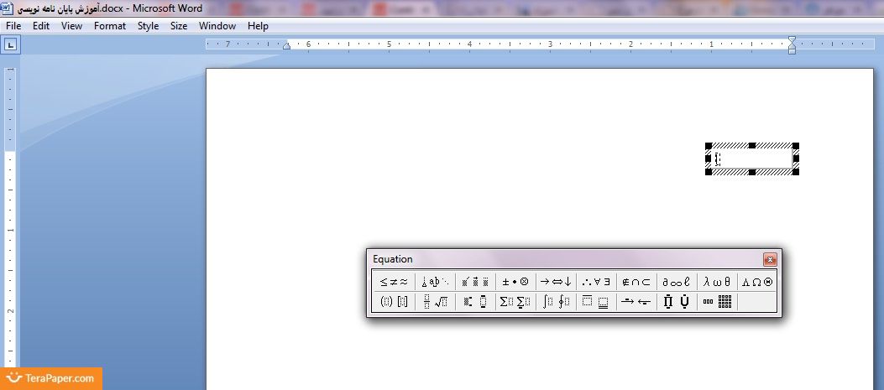Open the Size menu

[179, 26]
